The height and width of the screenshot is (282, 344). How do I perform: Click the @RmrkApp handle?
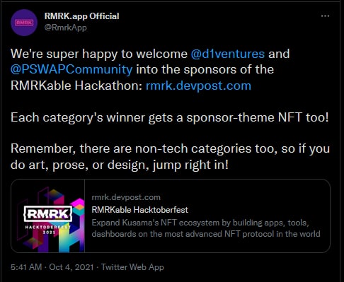pos(66,28)
